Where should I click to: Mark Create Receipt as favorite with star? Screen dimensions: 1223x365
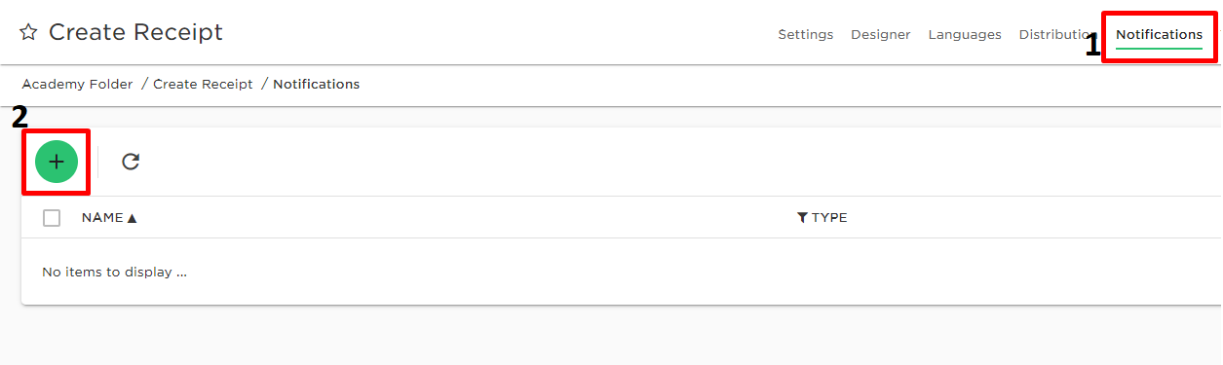pyautogui.click(x=29, y=33)
